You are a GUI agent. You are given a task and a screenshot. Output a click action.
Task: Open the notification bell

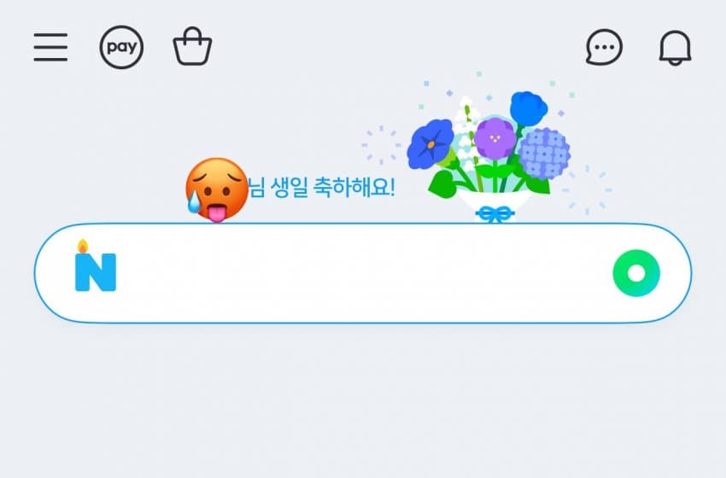pos(675,48)
